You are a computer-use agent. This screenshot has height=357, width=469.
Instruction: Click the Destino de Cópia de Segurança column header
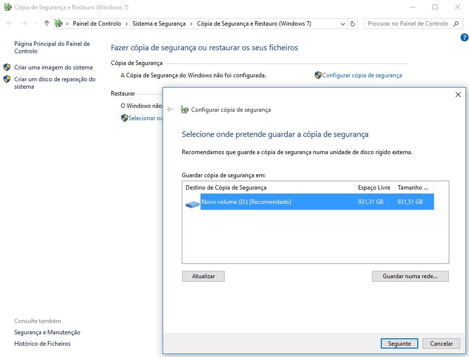268,188
